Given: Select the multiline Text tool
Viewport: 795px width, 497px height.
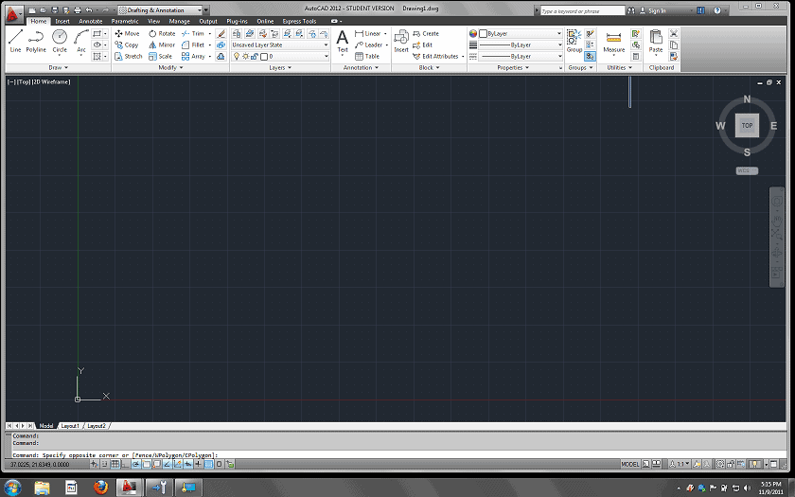Looking at the screenshot, I should [343, 41].
